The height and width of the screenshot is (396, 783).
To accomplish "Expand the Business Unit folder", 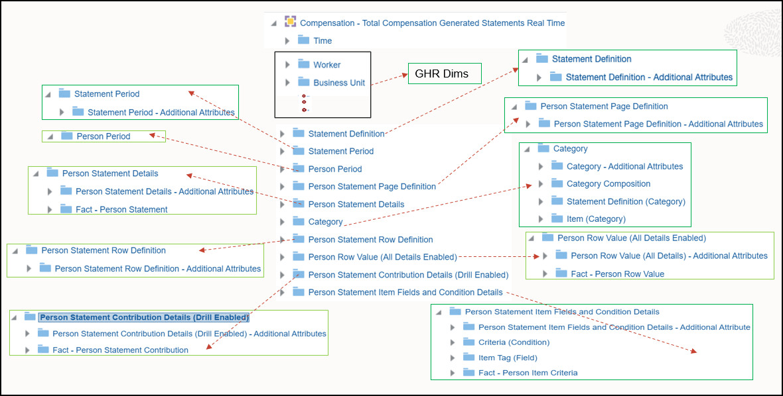I will [287, 83].
